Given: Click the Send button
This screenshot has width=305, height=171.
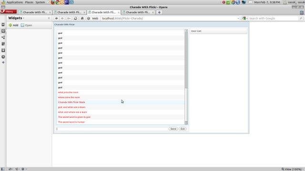Looking at the screenshot, I should 173,129.
